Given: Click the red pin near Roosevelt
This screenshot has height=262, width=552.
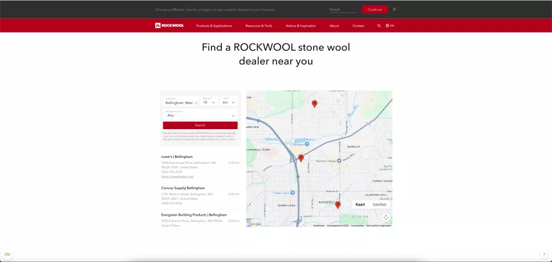Looking at the screenshot, I should (338, 205).
